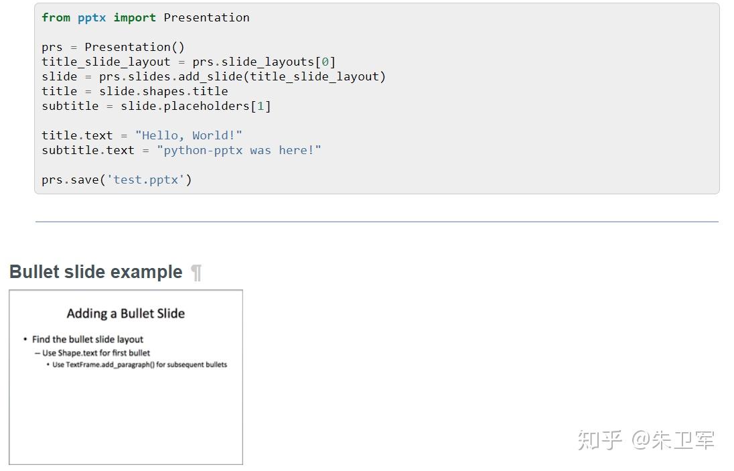Open the Adding a Bullet Slide thumbnail
This screenshot has width=734, height=471.
pos(126,377)
